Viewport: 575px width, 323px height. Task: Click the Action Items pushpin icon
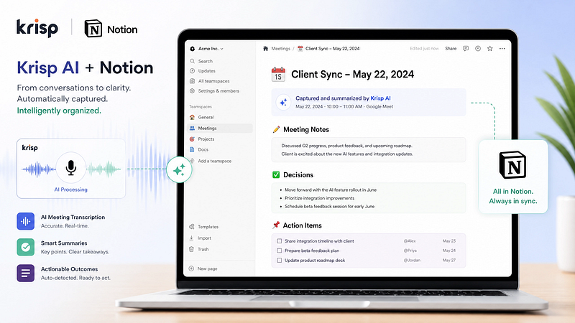[x=276, y=225]
